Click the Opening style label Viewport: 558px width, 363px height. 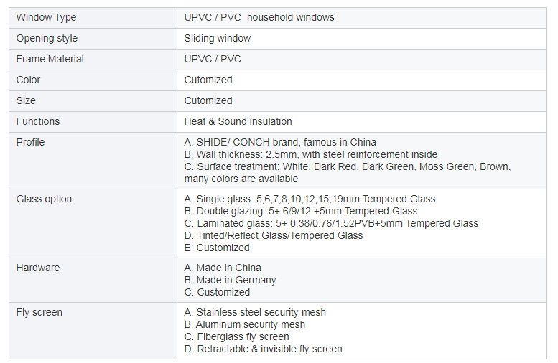47,39
